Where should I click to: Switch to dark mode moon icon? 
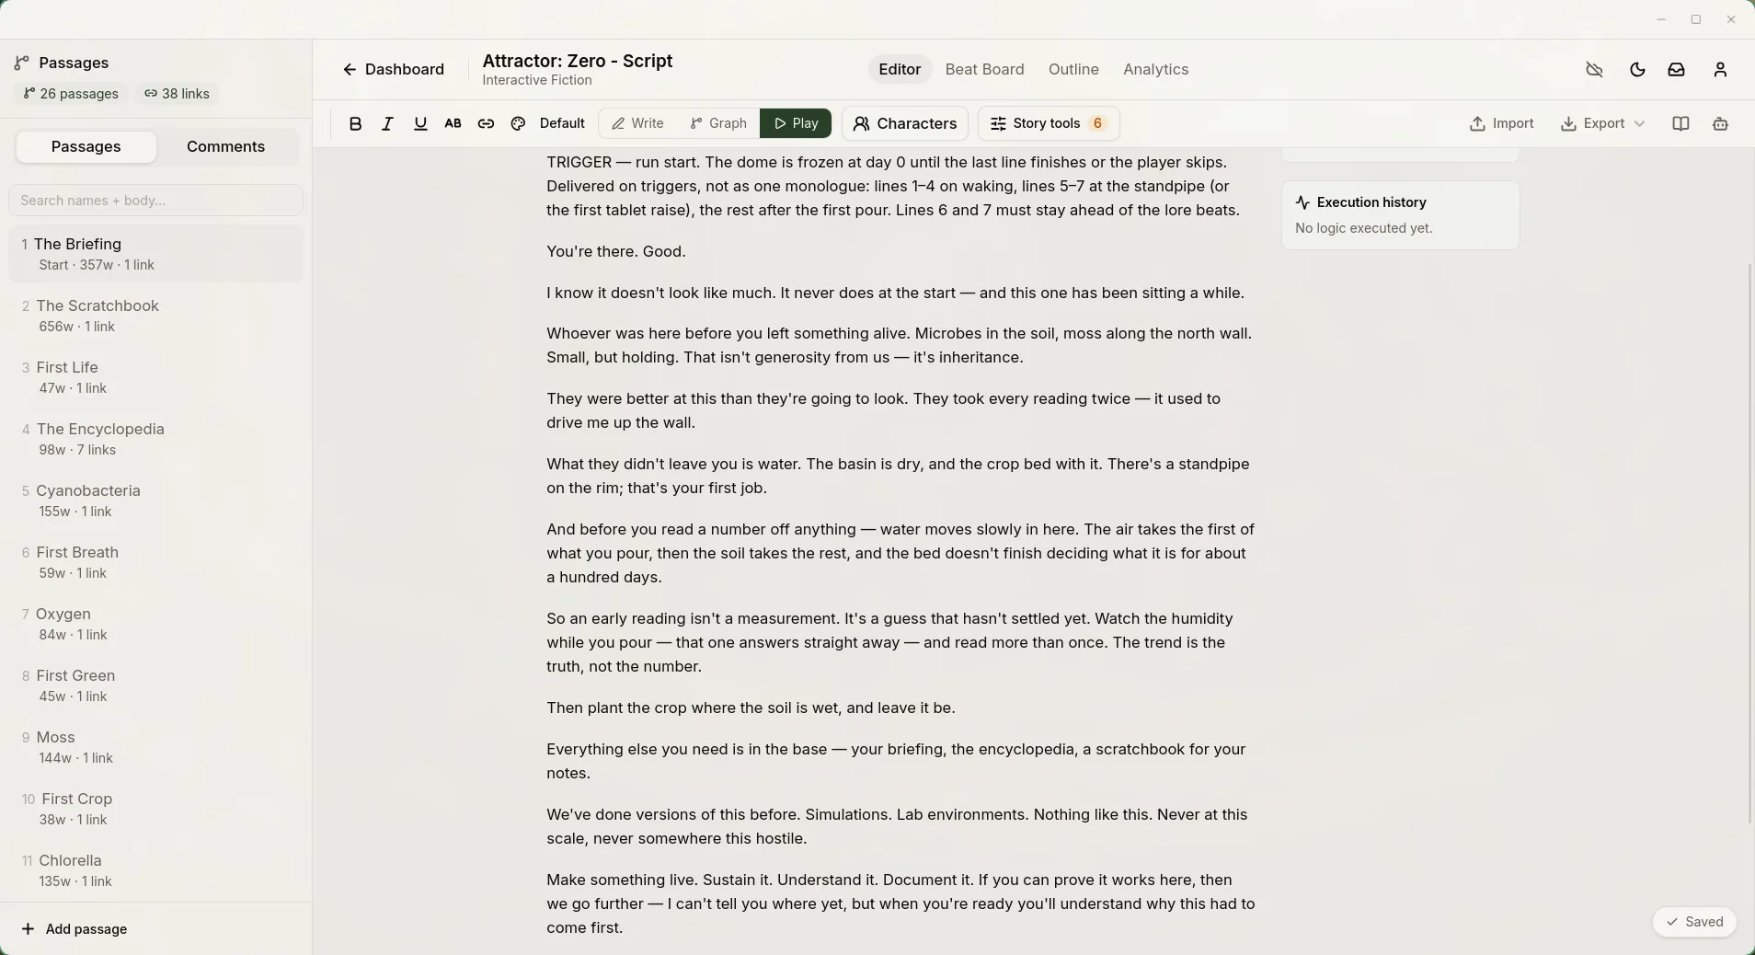tap(1636, 69)
